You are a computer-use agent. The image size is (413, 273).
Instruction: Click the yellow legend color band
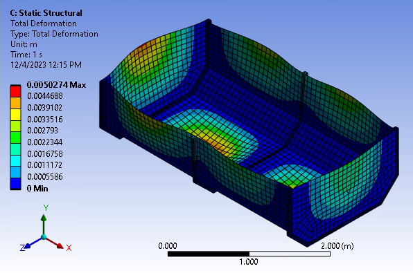point(15,114)
